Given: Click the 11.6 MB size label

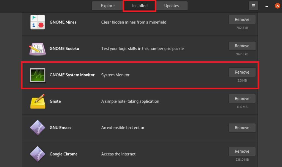Looking at the screenshot, I should point(242,107).
